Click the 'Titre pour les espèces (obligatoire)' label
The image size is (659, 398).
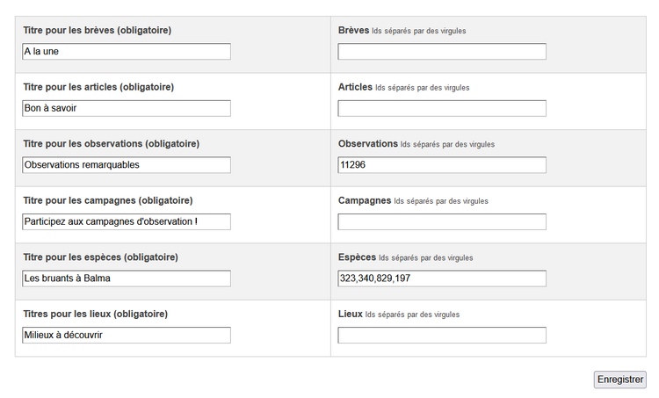point(100,257)
